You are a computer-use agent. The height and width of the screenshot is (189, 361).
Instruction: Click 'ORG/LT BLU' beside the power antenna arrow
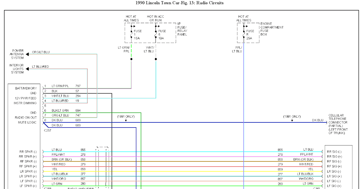[x=41, y=52]
